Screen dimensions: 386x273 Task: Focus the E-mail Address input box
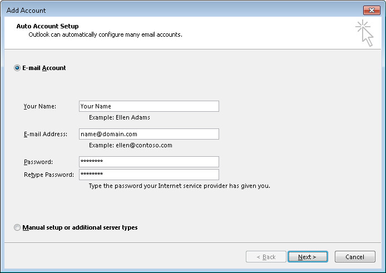pyautogui.click(x=149, y=134)
